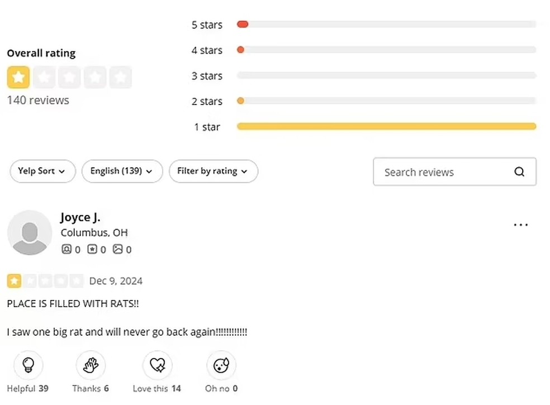Select the 5 stars rating bar

pos(387,24)
